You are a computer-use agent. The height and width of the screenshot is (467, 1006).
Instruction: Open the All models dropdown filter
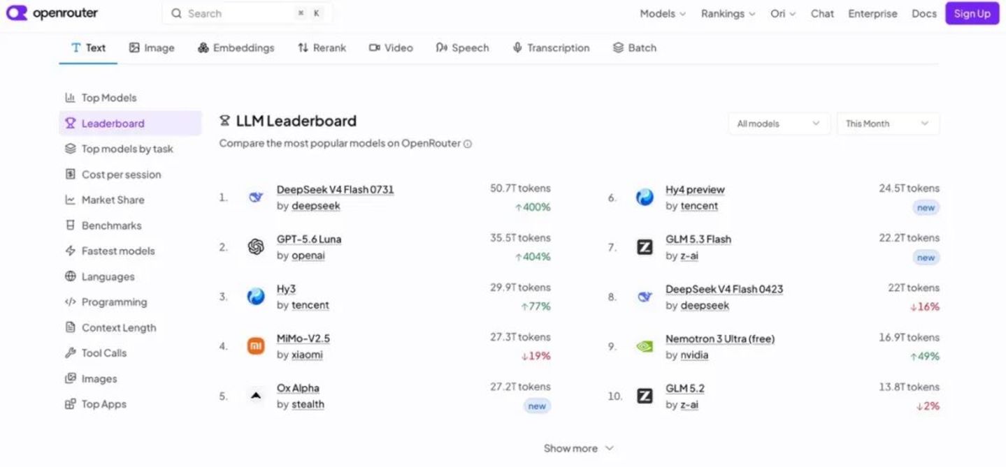click(779, 124)
